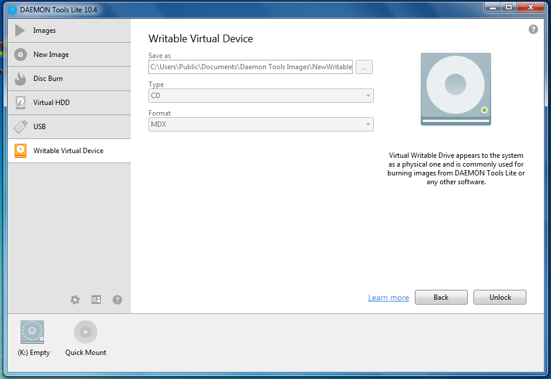551x379 pixels.
Task: Follow the Learn more link
Action: tap(388, 297)
